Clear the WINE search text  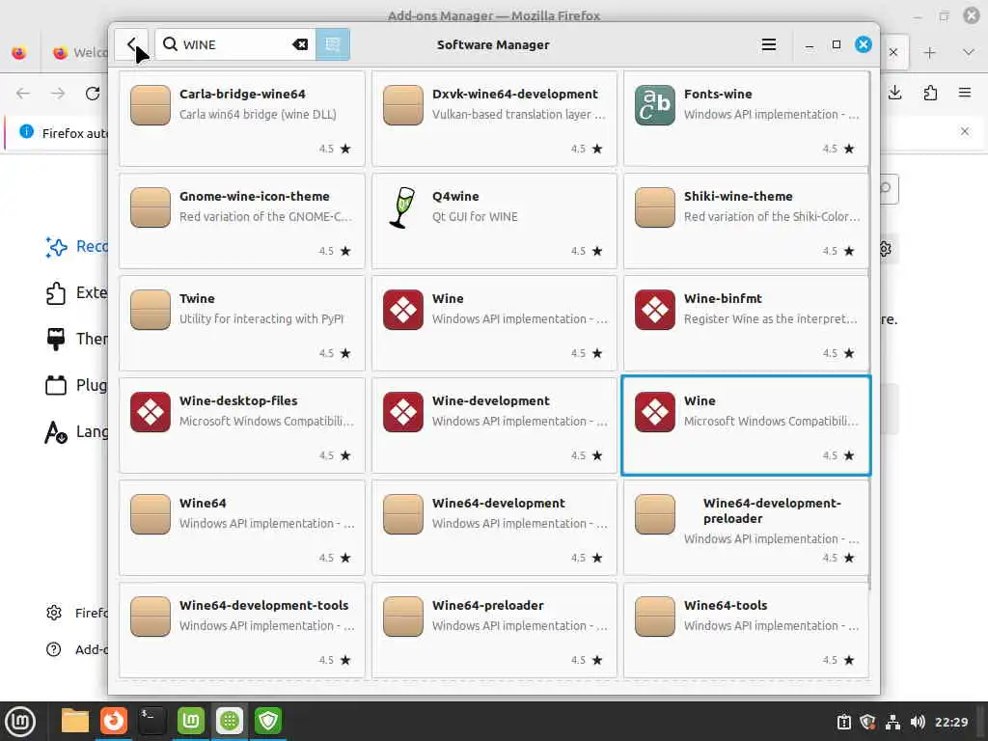click(x=300, y=44)
